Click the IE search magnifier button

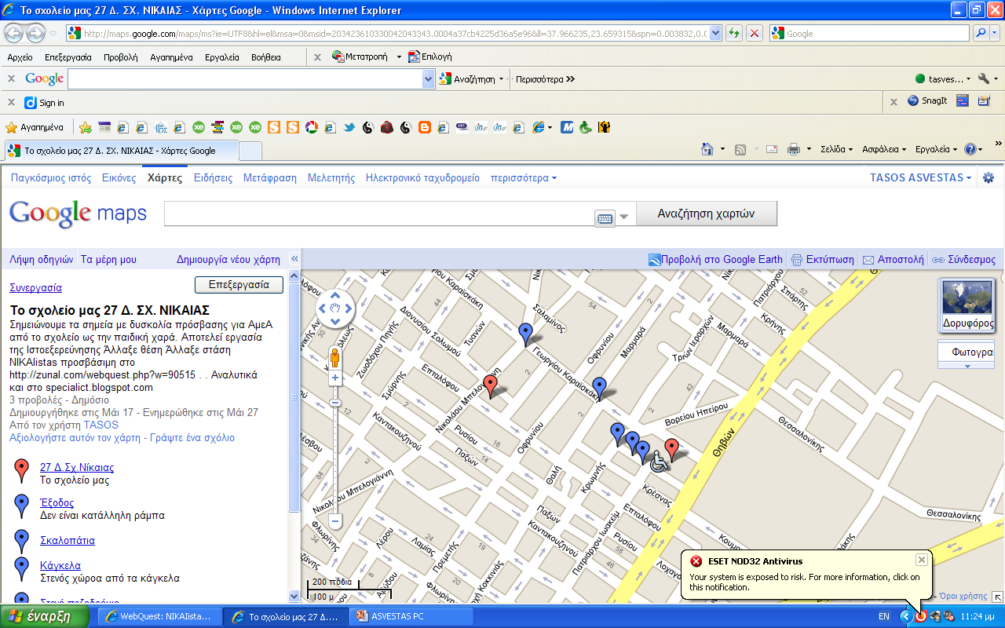click(x=981, y=34)
